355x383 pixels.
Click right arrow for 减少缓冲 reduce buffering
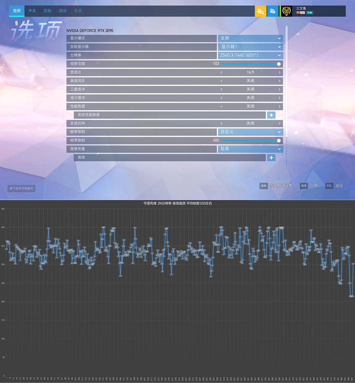tap(279, 98)
